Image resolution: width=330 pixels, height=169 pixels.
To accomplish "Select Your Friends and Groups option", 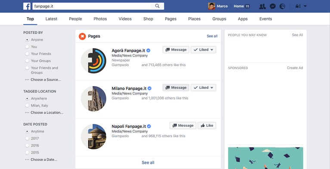I will pyautogui.click(x=27, y=68).
